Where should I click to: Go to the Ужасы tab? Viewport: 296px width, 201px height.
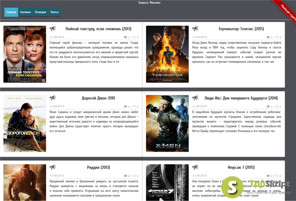(x=54, y=12)
